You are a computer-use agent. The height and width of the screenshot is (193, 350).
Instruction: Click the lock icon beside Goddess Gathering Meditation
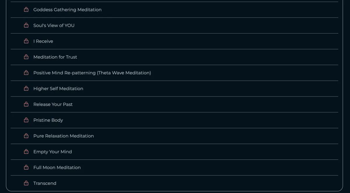(26, 10)
